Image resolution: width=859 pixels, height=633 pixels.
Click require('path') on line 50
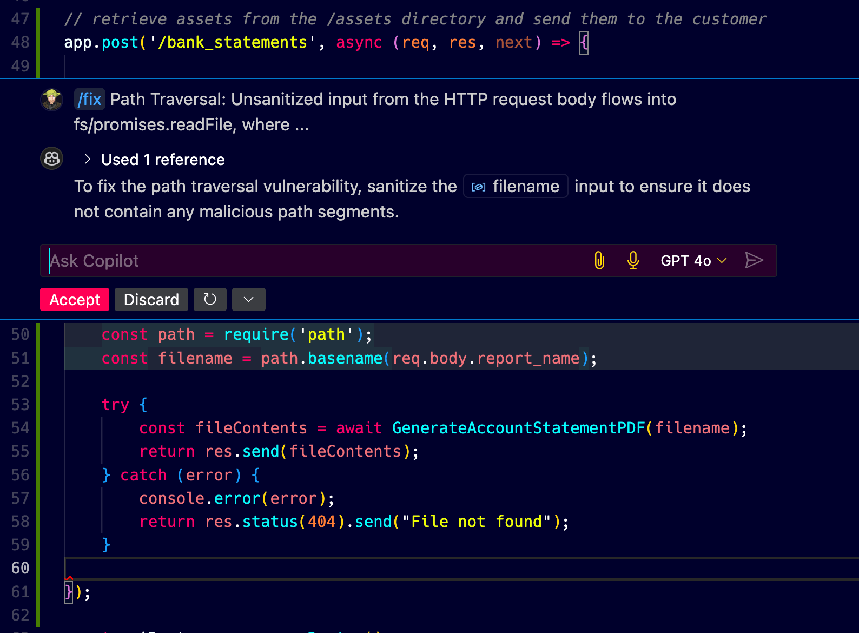294,334
